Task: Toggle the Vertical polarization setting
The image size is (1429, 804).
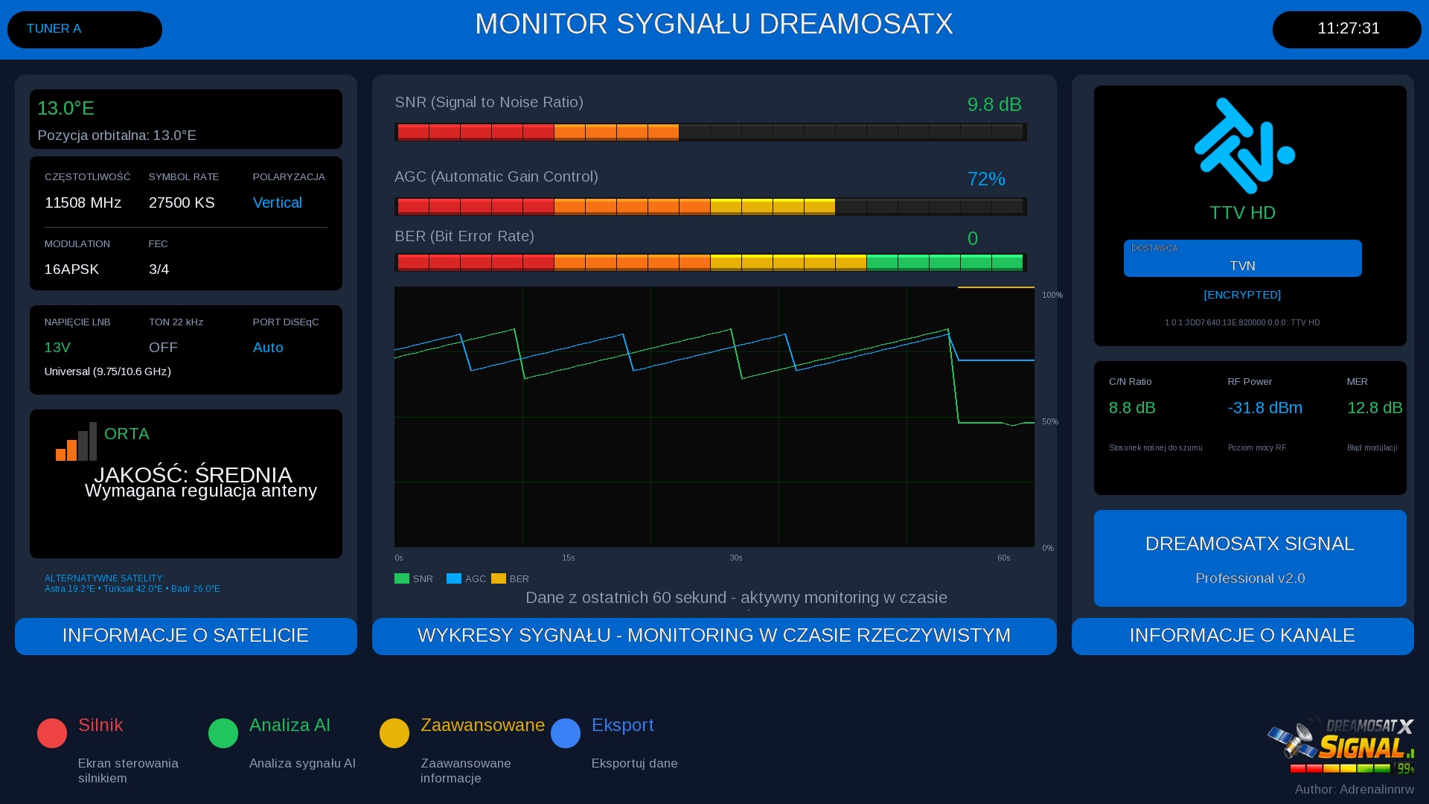Action: [277, 202]
